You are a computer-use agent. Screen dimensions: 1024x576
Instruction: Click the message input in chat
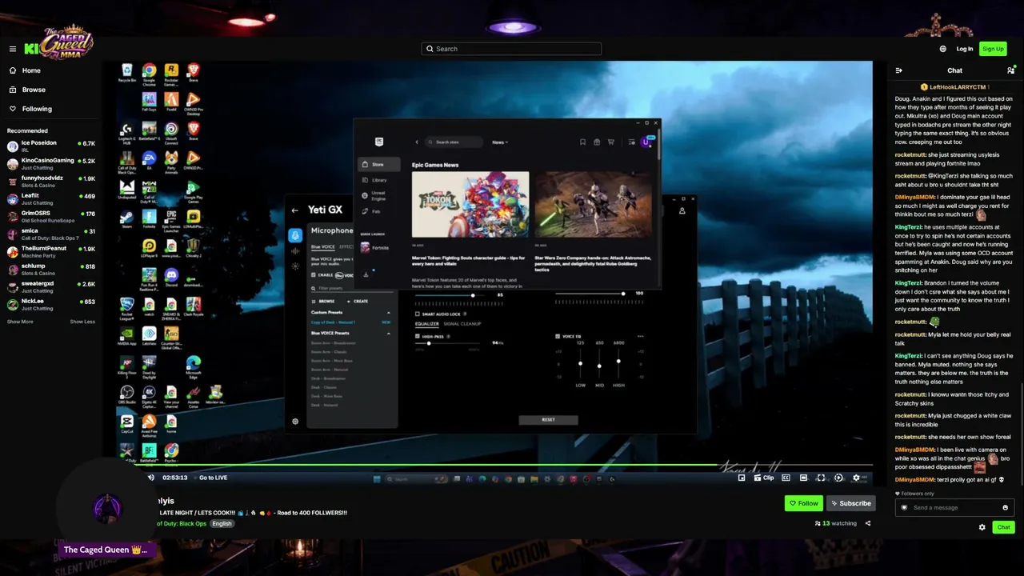955,507
